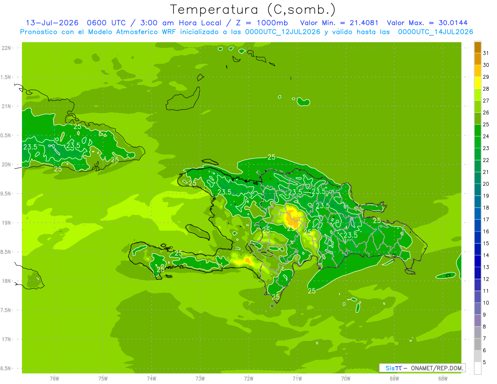Pick the gray color bar segment between 6 and 7
Image resolution: width=497 pixels, height=384 pixels.
click(x=478, y=345)
